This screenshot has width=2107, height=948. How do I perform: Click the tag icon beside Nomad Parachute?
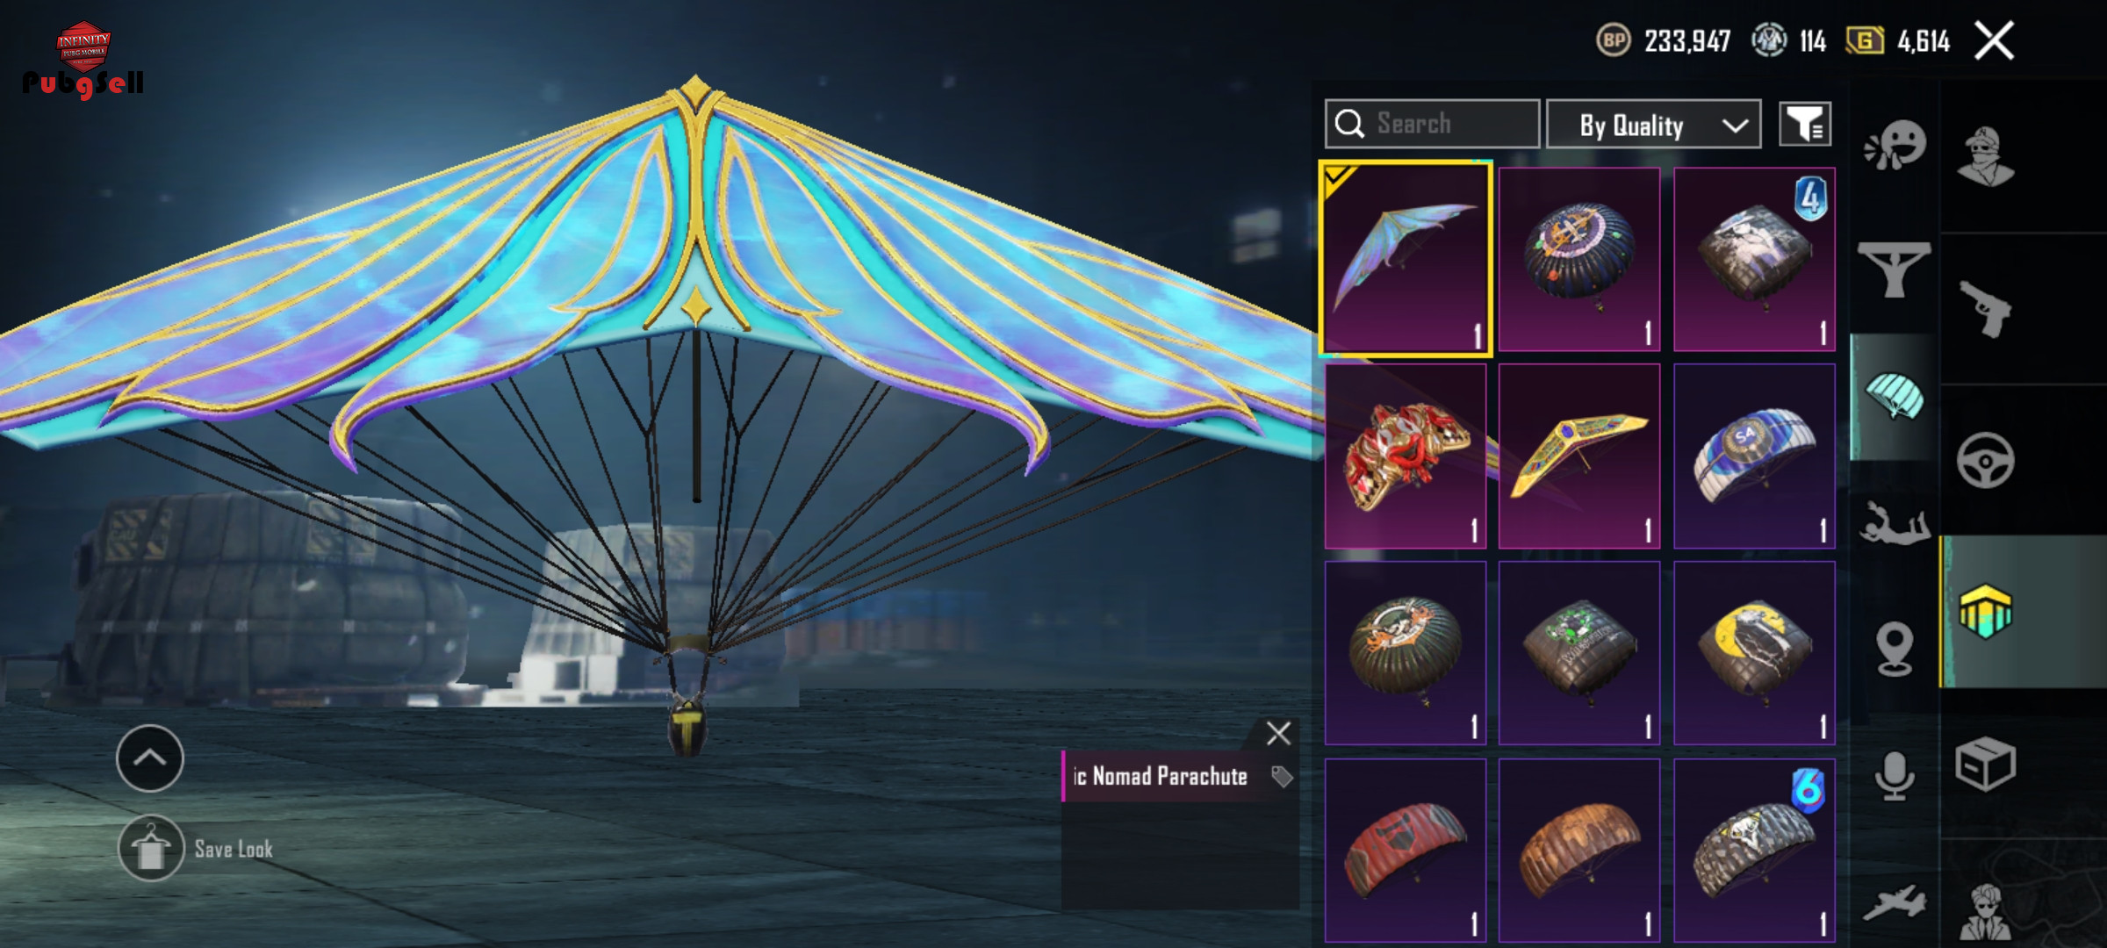(1282, 777)
